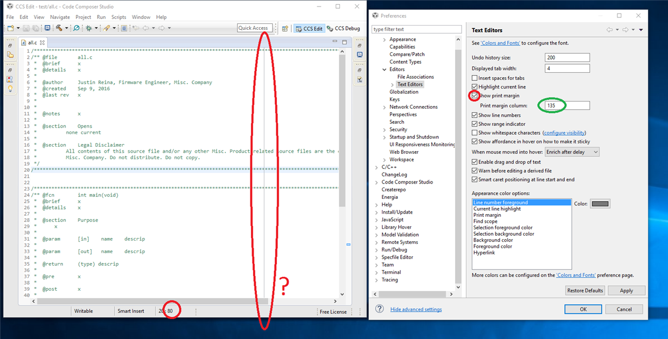Close the all.c editor tab
The width and height of the screenshot is (668, 339).
[42, 42]
